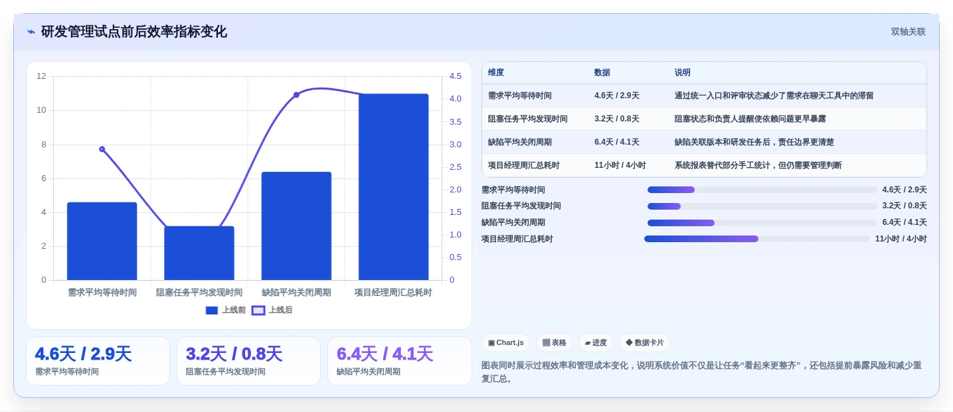Click the line point above 缺陷平均关闭周期

296,95
